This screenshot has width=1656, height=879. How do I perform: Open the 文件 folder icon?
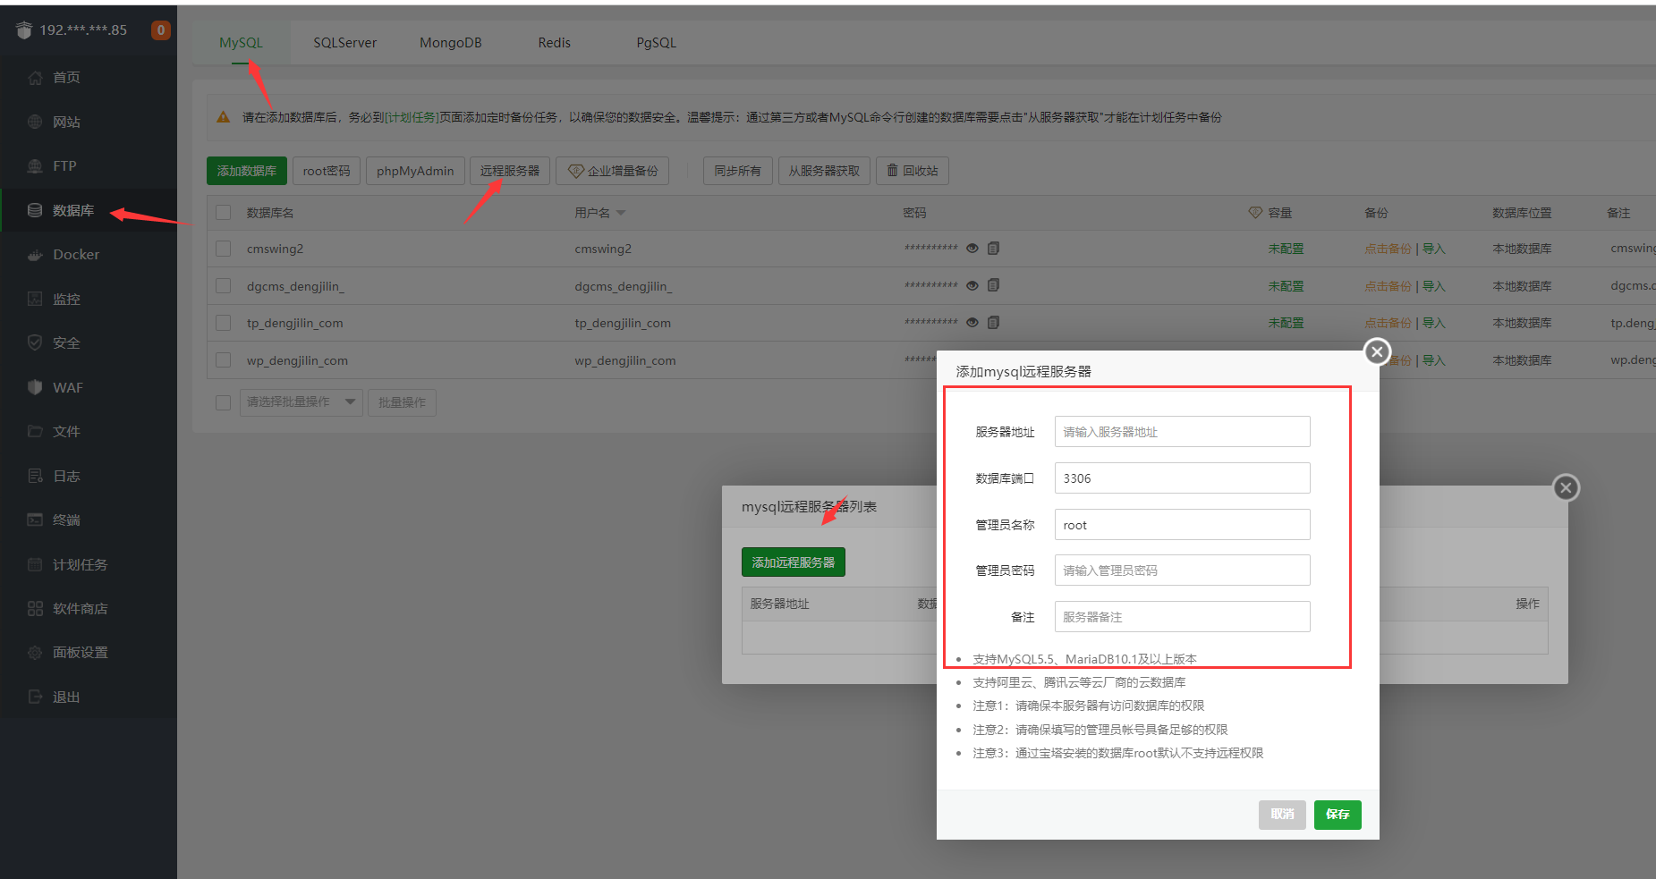point(35,431)
